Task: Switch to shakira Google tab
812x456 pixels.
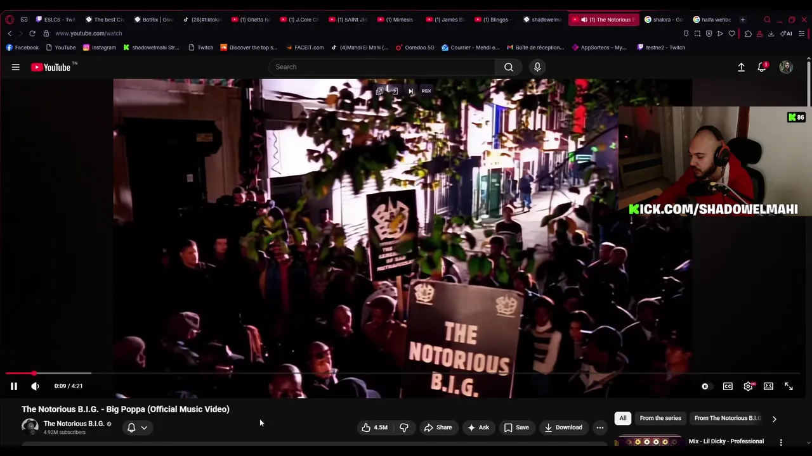Action: [663, 20]
